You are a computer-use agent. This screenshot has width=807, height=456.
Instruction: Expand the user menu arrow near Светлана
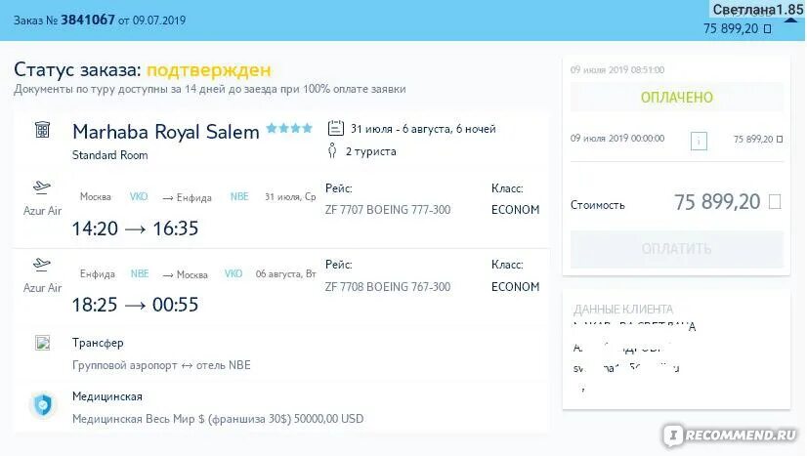(791, 21)
